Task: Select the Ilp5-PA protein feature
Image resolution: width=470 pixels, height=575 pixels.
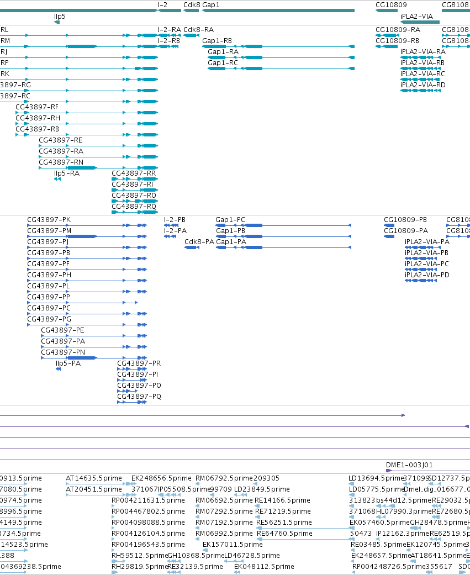Action: pos(58,369)
